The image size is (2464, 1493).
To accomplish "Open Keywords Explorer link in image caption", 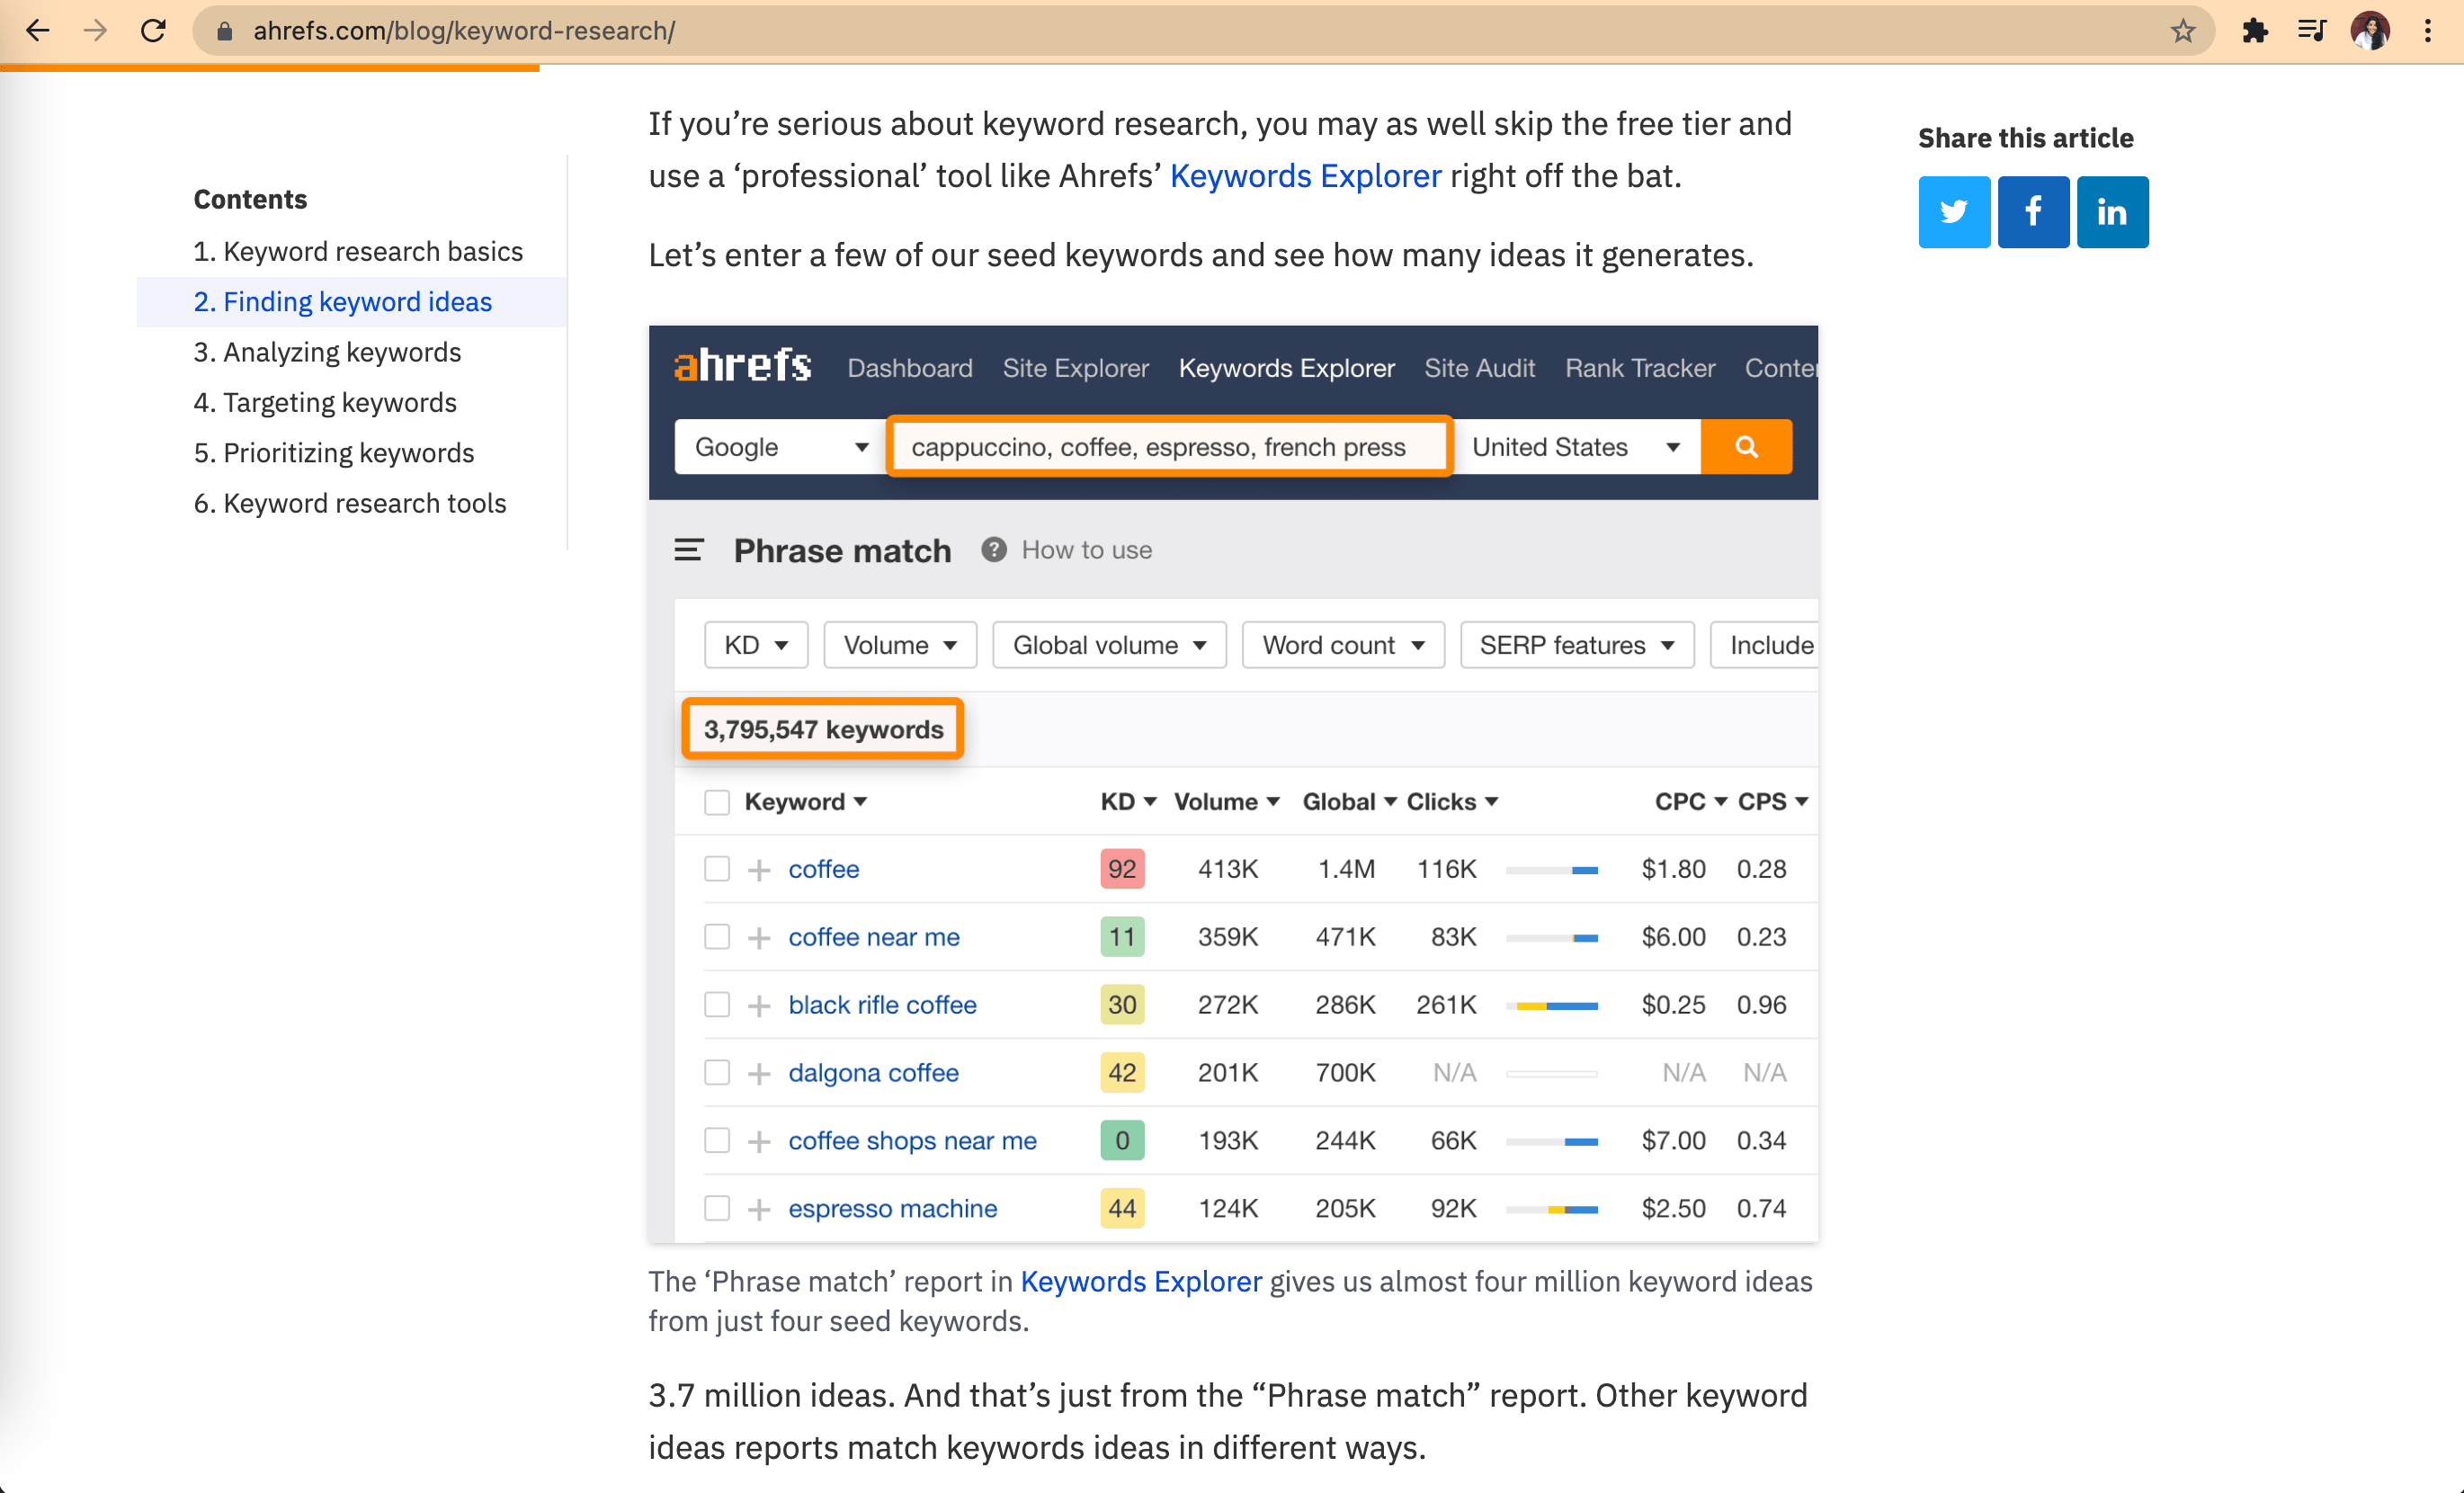I will [1141, 1282].
